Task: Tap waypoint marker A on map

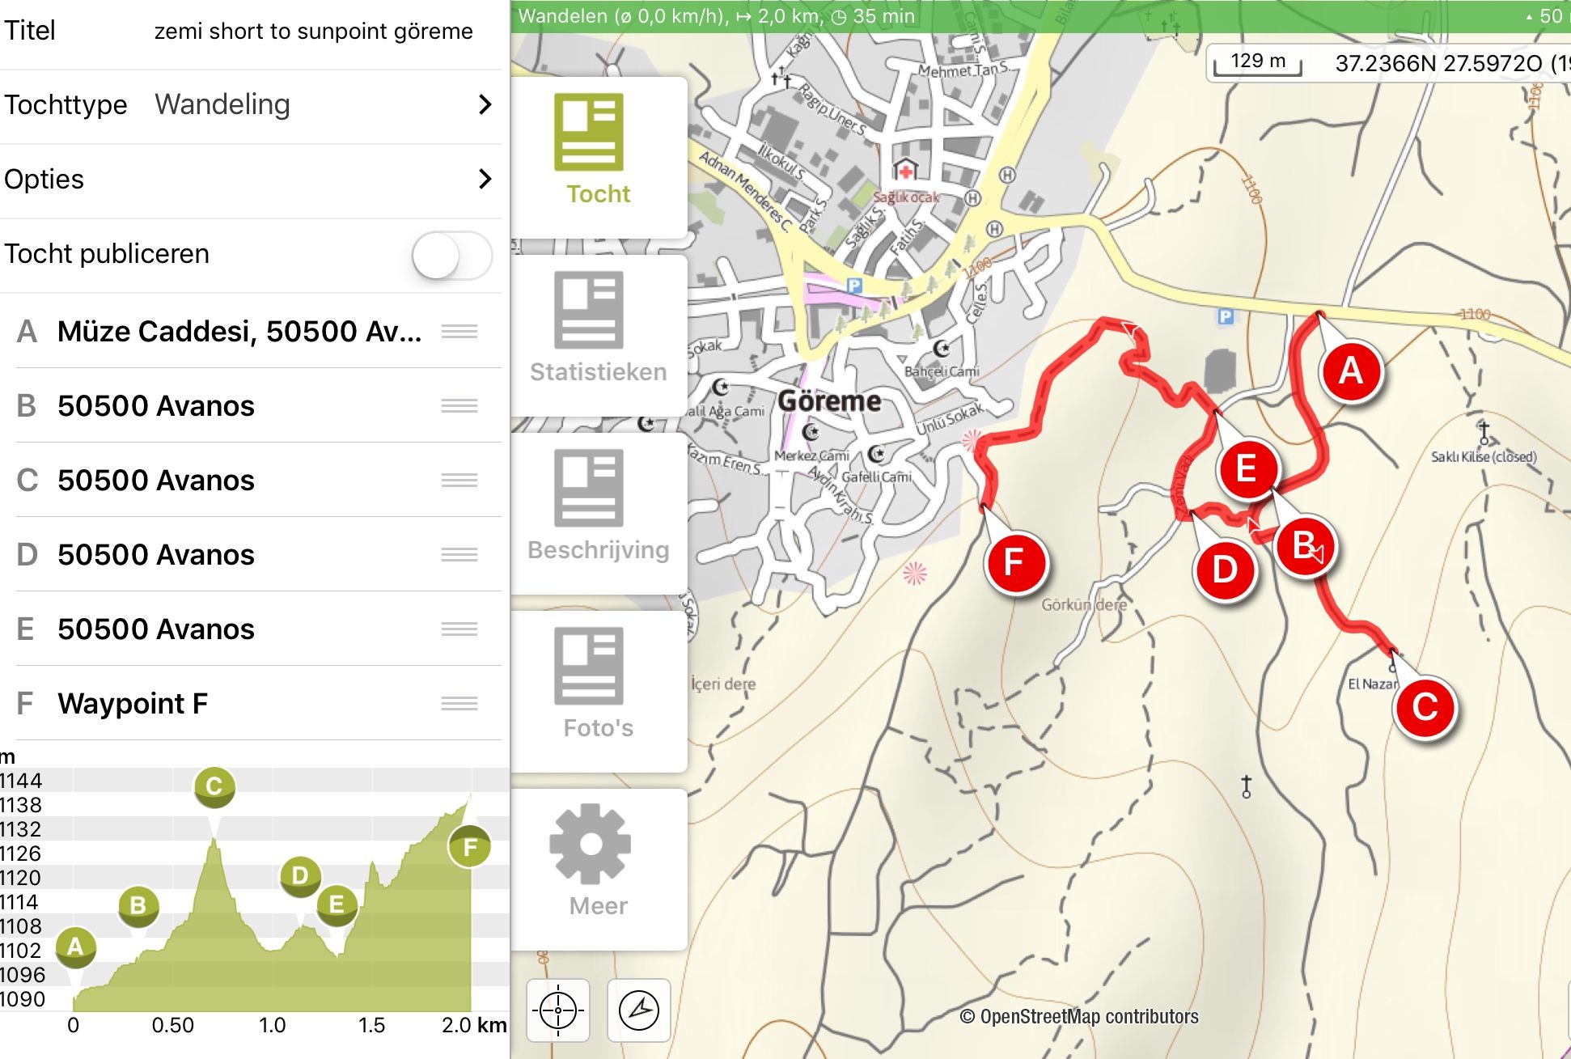Action: 1350,371
